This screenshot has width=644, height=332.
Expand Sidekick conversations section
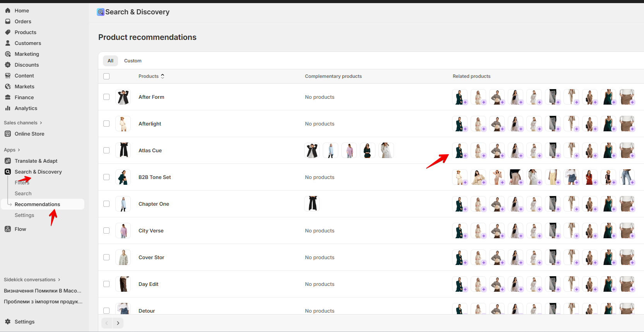tap(32, 280)
